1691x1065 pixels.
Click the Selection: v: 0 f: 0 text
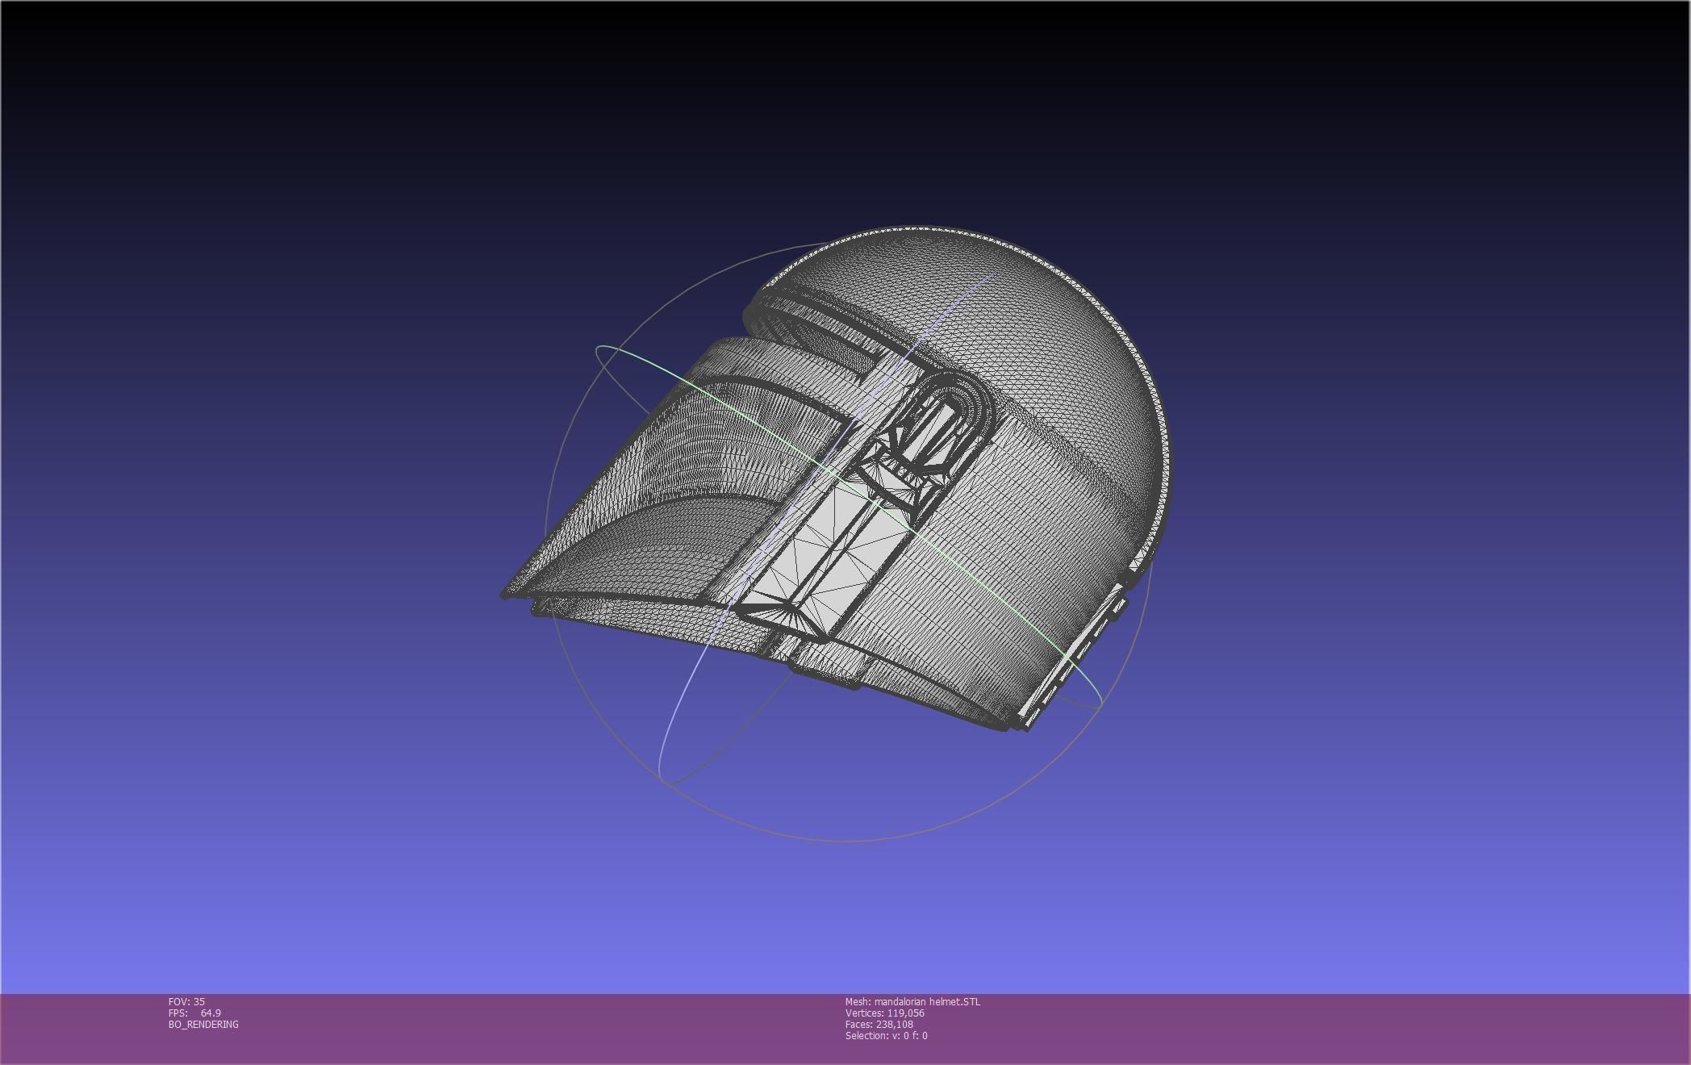coord(887,1035)
